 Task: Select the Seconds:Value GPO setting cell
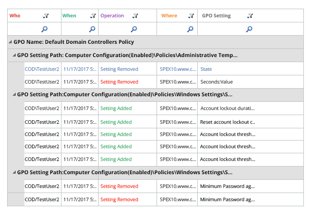216,82
